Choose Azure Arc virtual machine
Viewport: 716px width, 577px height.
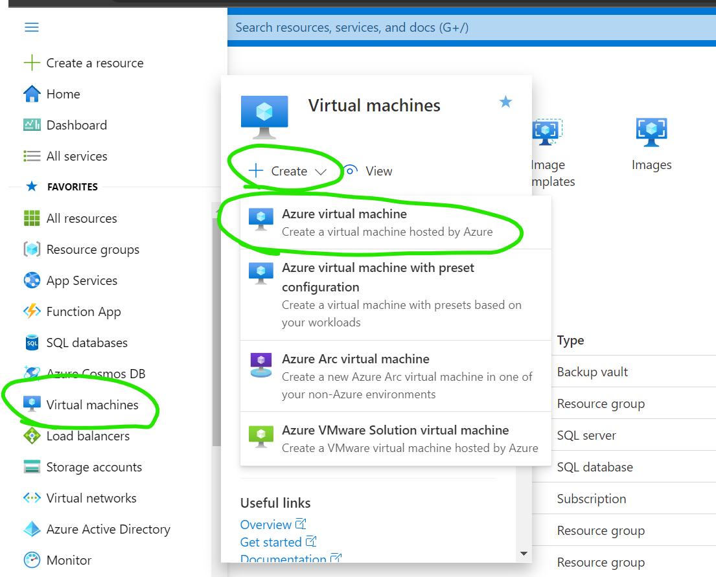click(355, 359)
